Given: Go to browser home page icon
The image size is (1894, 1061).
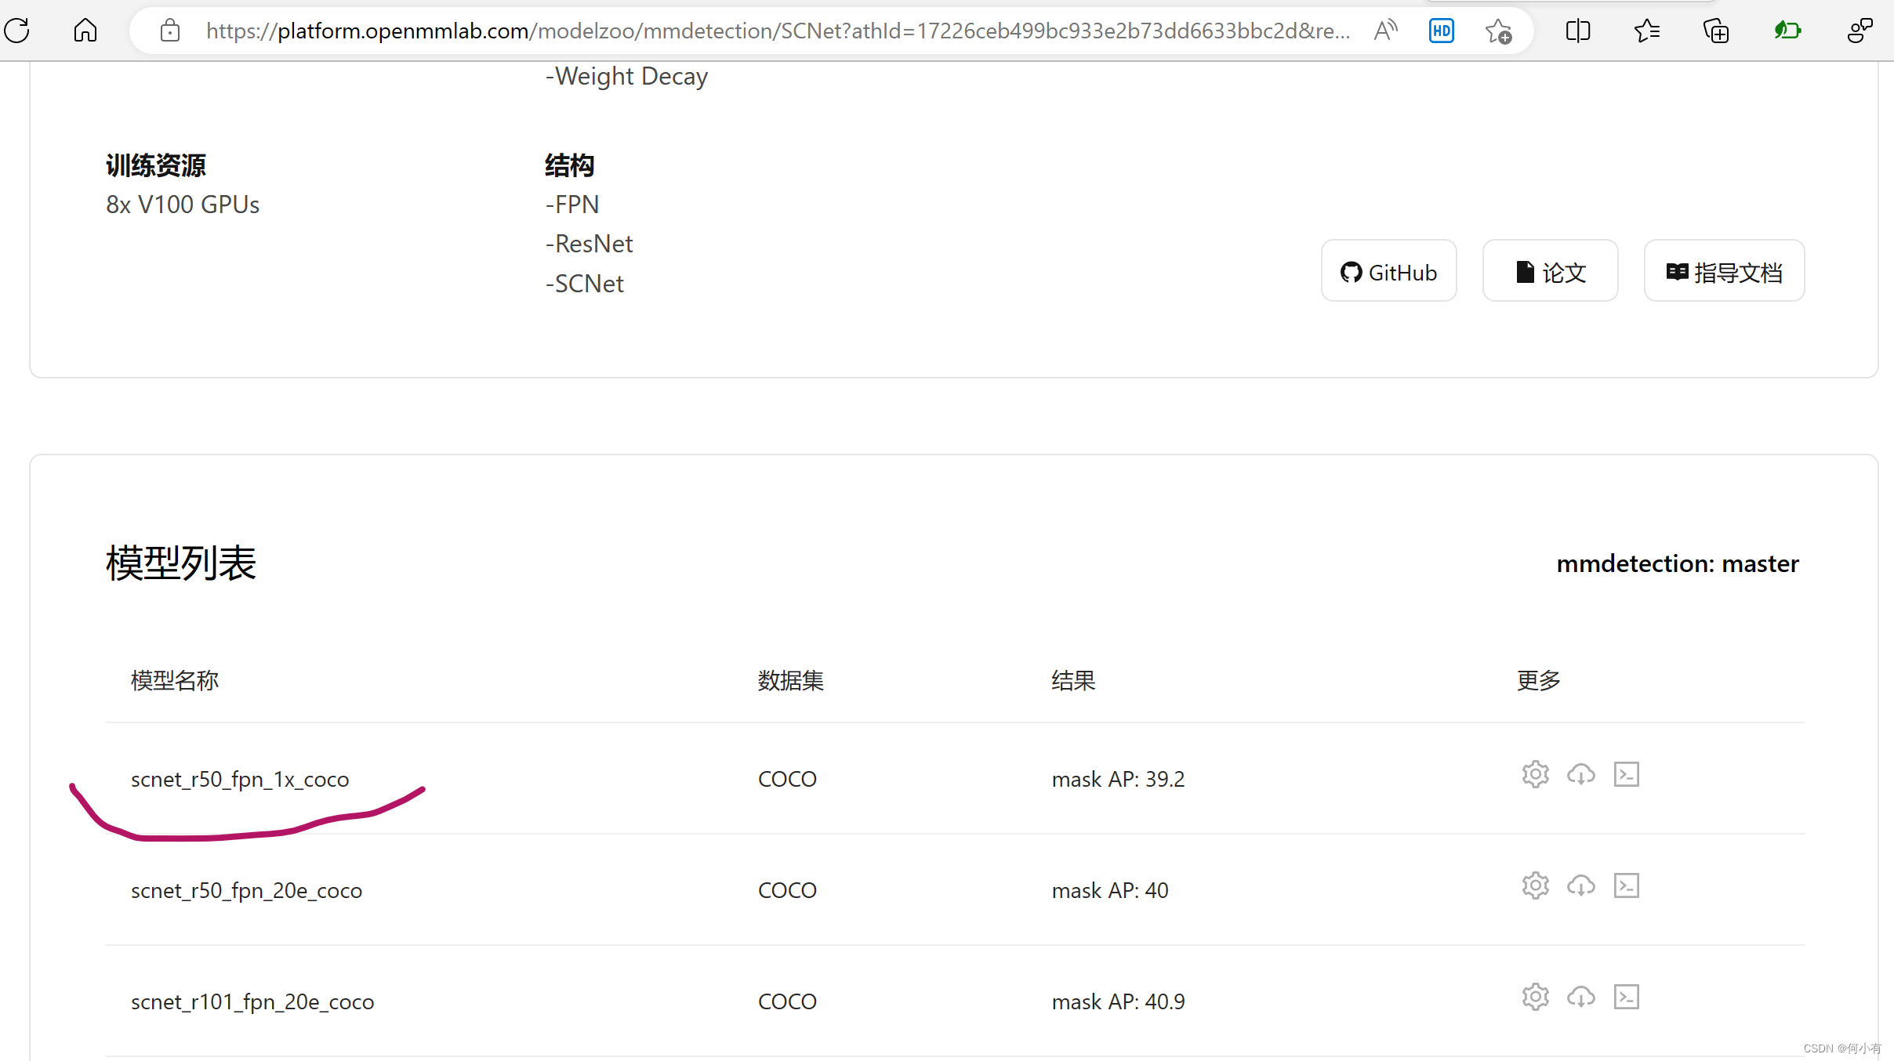Looking at the screenshot, I should click(x=85, y=31).
